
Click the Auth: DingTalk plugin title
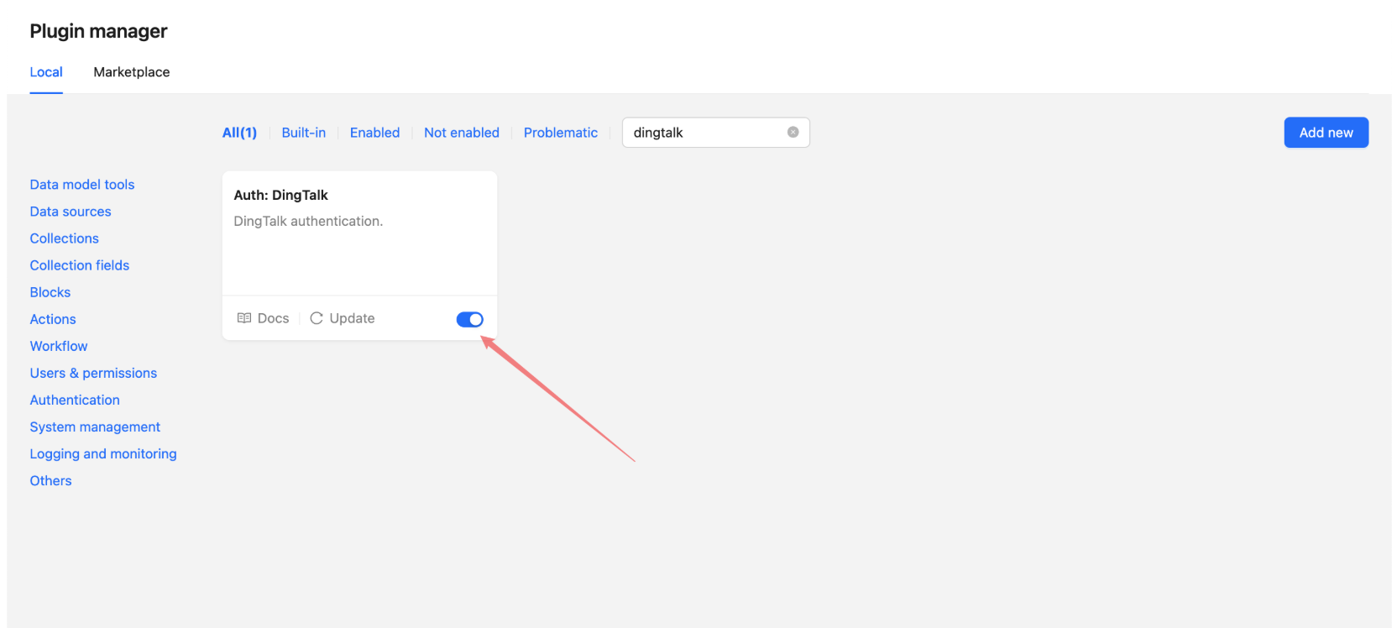point(280,195)
